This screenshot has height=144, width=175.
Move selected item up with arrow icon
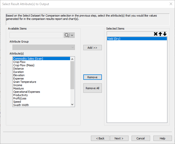(x=160, y=34)
